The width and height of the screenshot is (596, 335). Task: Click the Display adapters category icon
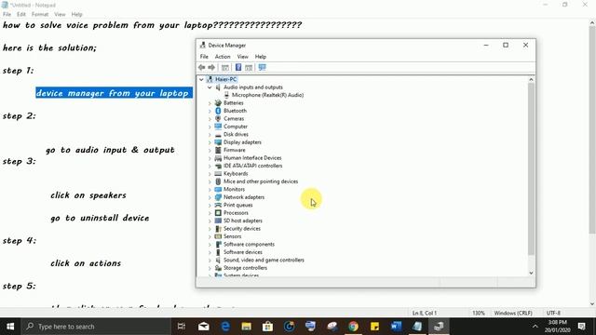pyautogui.click(x=218, y=142)
